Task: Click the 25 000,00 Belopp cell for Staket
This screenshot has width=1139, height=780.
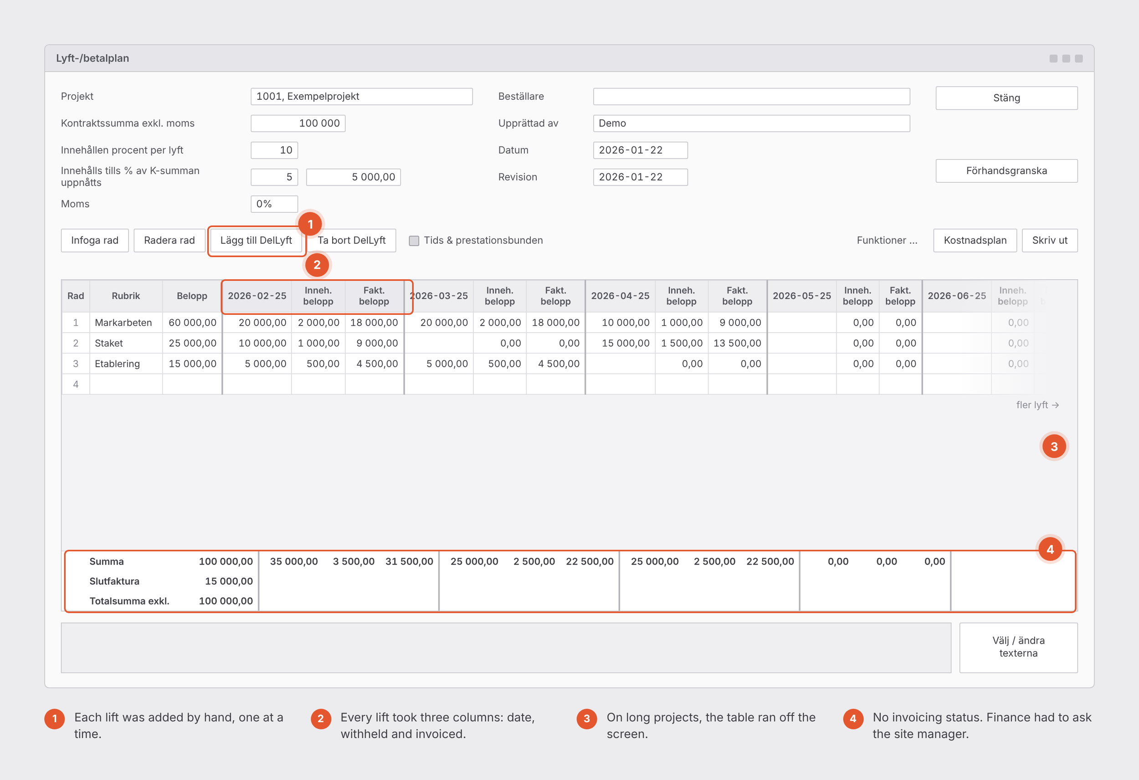Action: [192, 343]
